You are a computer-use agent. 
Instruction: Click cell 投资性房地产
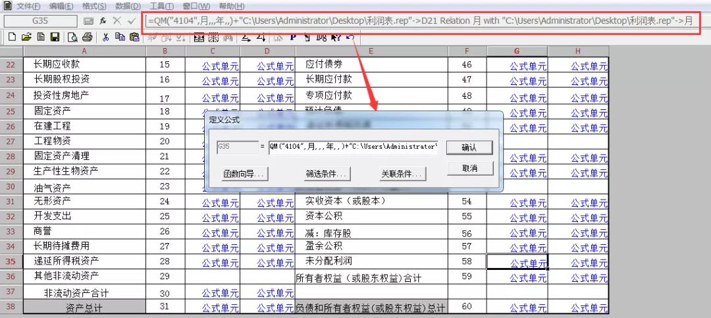(84, 95)
